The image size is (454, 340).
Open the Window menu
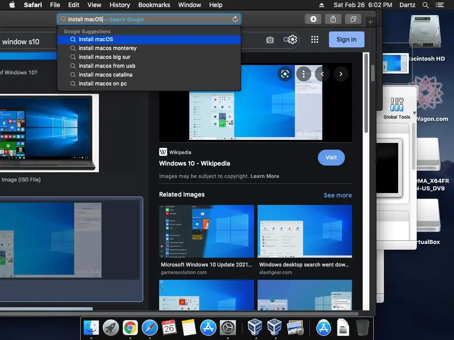point(189,5)
